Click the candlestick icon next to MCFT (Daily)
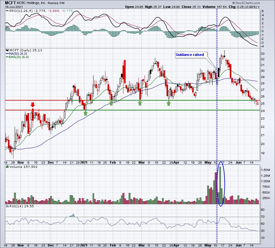275x248 pixels. (7, 50)
